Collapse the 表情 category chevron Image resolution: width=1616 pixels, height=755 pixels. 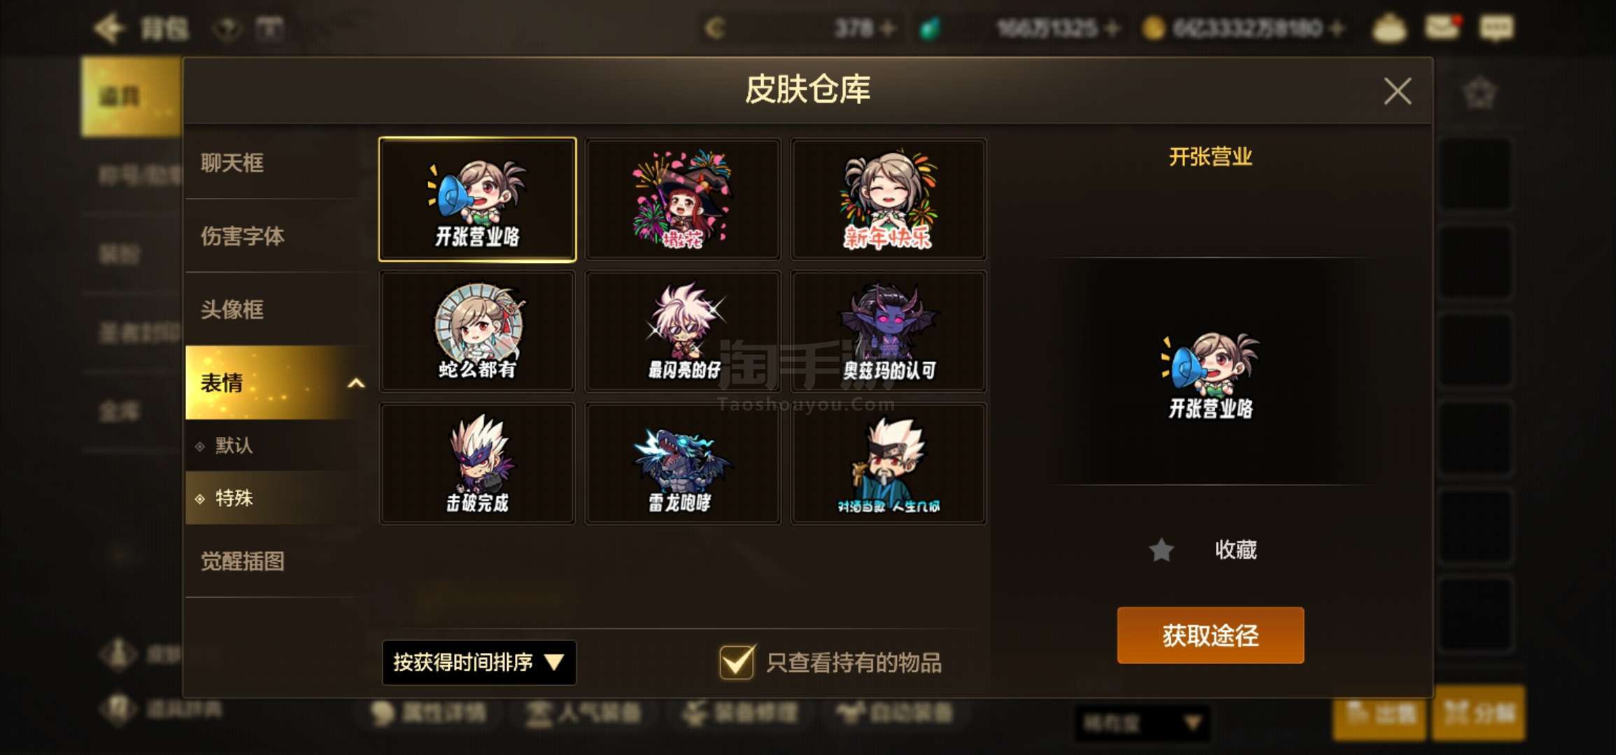coord(356,383)
